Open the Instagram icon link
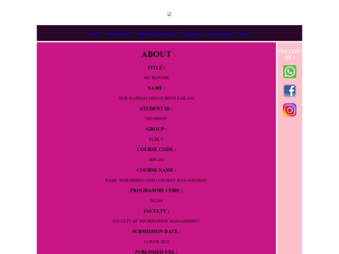 click(289, 110)
